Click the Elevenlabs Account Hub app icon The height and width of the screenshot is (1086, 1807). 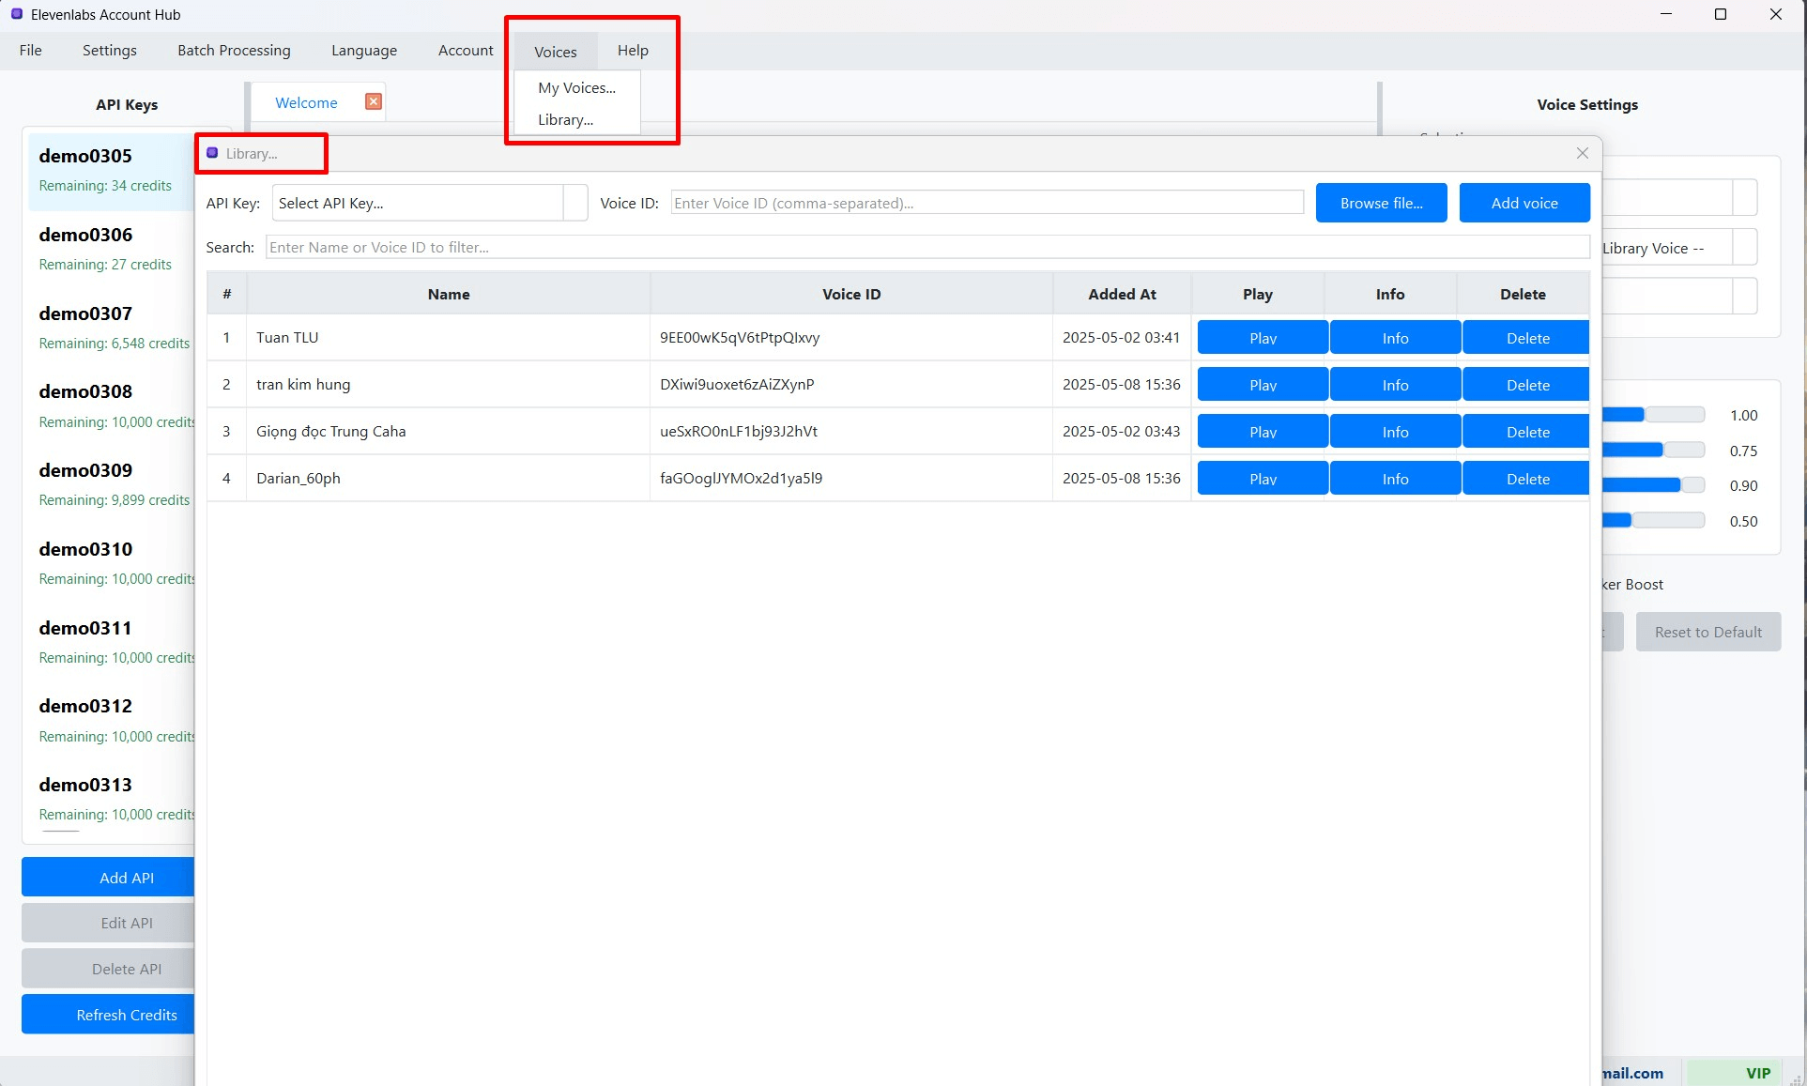tap(17, 14)
